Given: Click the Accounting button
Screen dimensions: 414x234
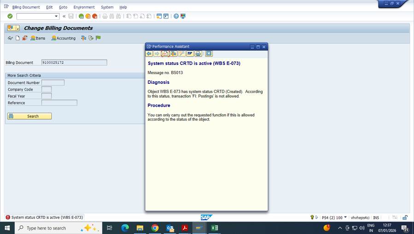Looking at the screenshot, I should pos(64,38).
